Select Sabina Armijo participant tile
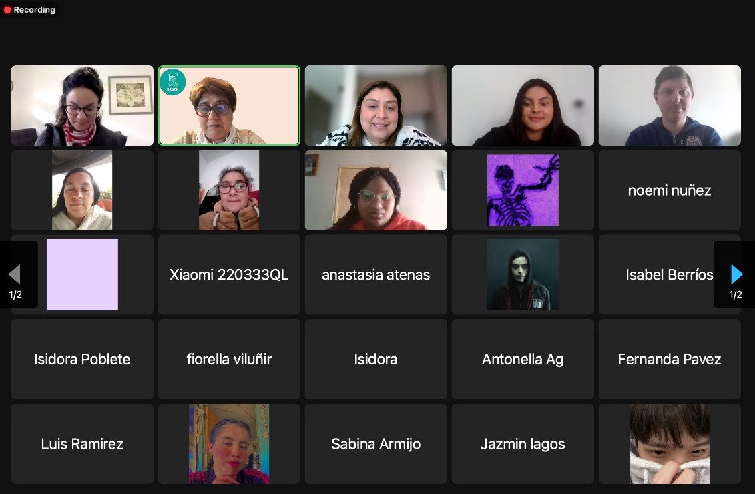755x494 pixels. [376, 444]
